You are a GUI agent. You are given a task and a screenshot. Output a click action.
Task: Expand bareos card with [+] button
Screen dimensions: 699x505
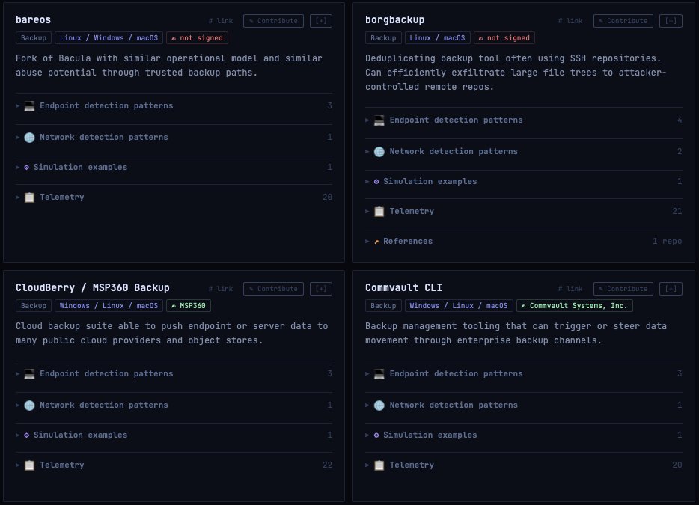coord(321,21)
